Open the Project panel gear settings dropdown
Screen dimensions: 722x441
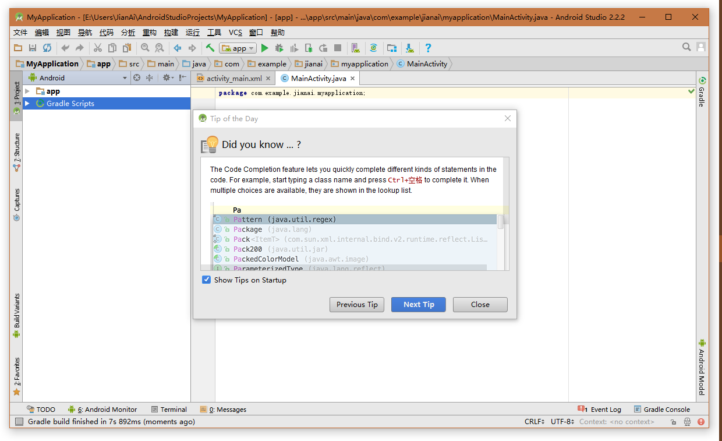click(x=168, y=77)
